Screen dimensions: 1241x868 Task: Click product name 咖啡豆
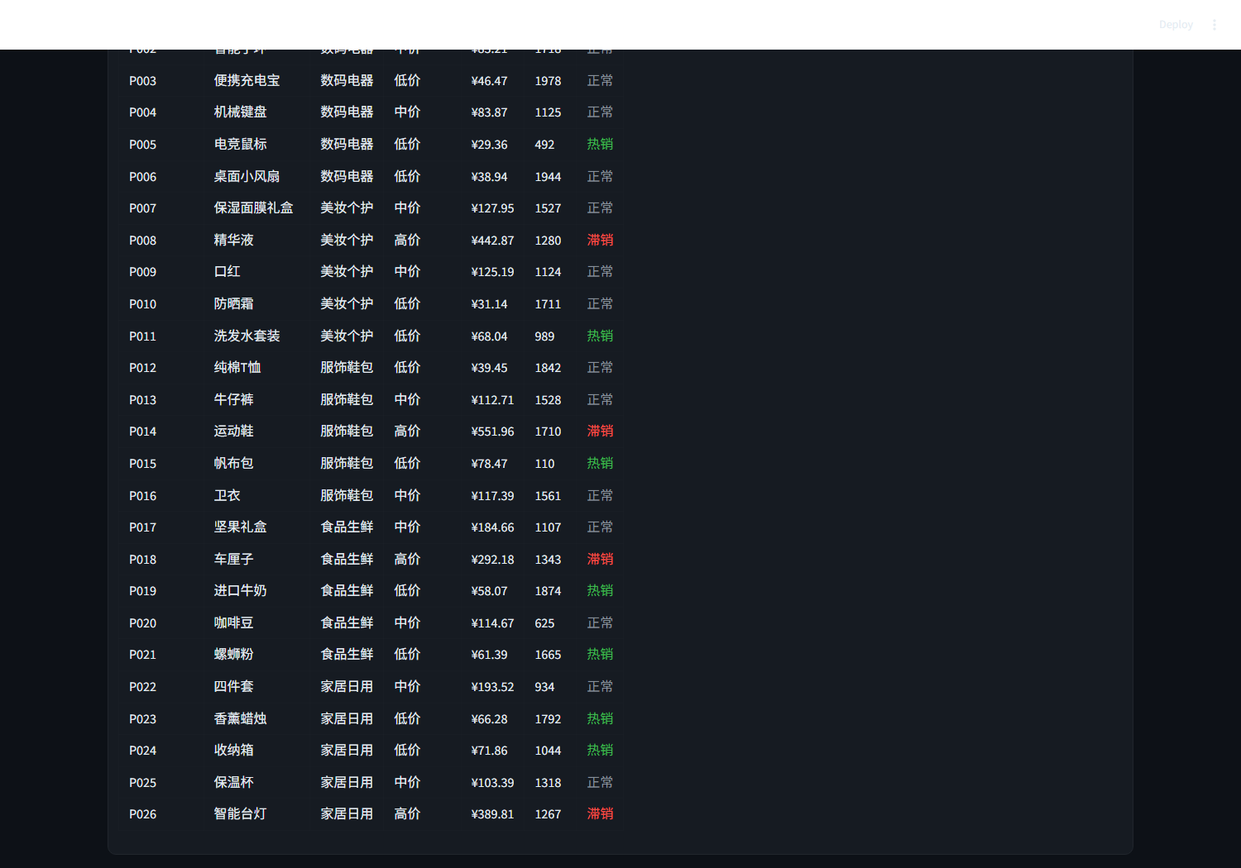click(233, 623)
